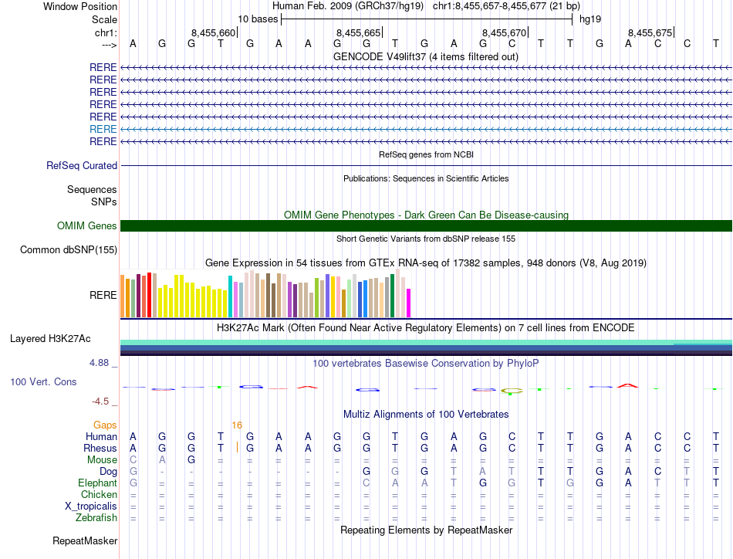Image resolution: width=733 pixels, height=559 pixels.
Task: Click the 10 bases scale bar
Action: (x=427, y=19)
